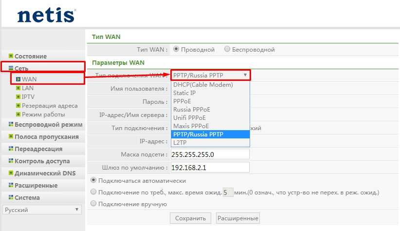
Task: Select the Беспроводной WAN type radio
Action: pos(227,49)
